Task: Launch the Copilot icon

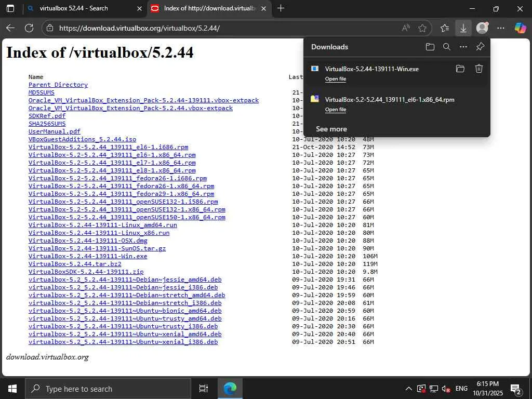Action: point(520,28)
